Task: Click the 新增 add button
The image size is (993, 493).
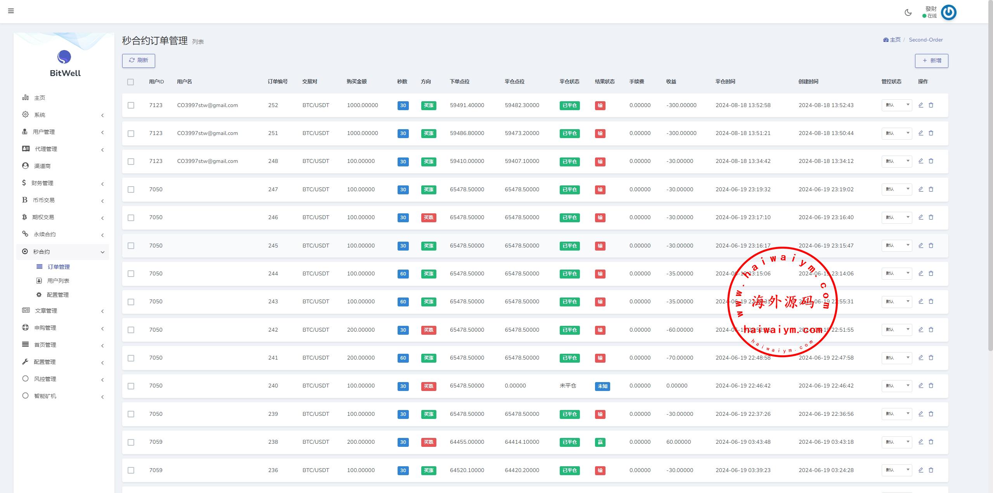Action: [x=931, y=61]
